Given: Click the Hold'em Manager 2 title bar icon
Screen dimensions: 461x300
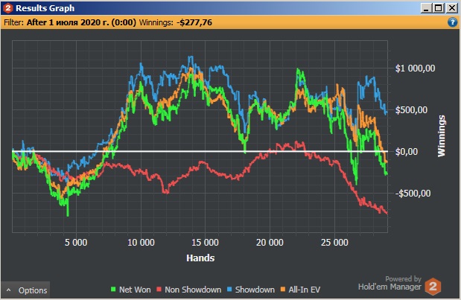Looking at the screenshot, I should (x=8, y=8).
